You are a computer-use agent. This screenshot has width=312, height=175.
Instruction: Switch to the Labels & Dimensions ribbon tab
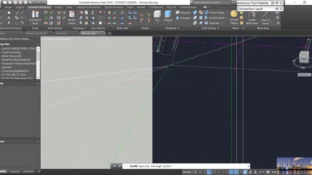pyautogui.click(x=88, y=7)
